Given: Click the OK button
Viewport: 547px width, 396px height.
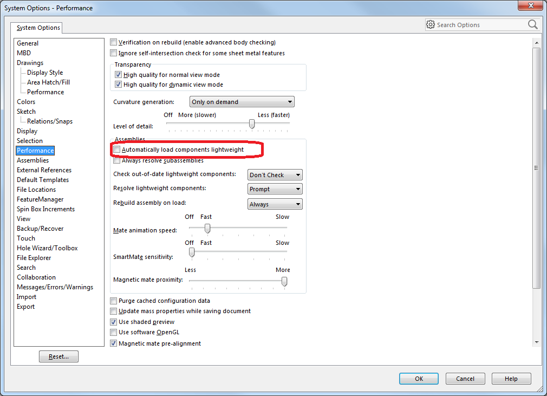Looking at the screenshot, I should [x=419, y=379].
